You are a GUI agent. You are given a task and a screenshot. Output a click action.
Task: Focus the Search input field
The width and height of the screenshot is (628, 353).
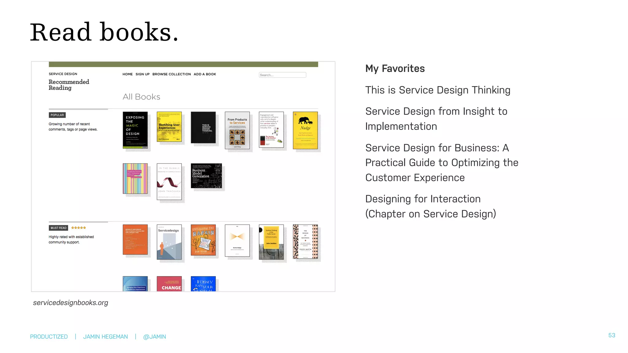(282, 75)
